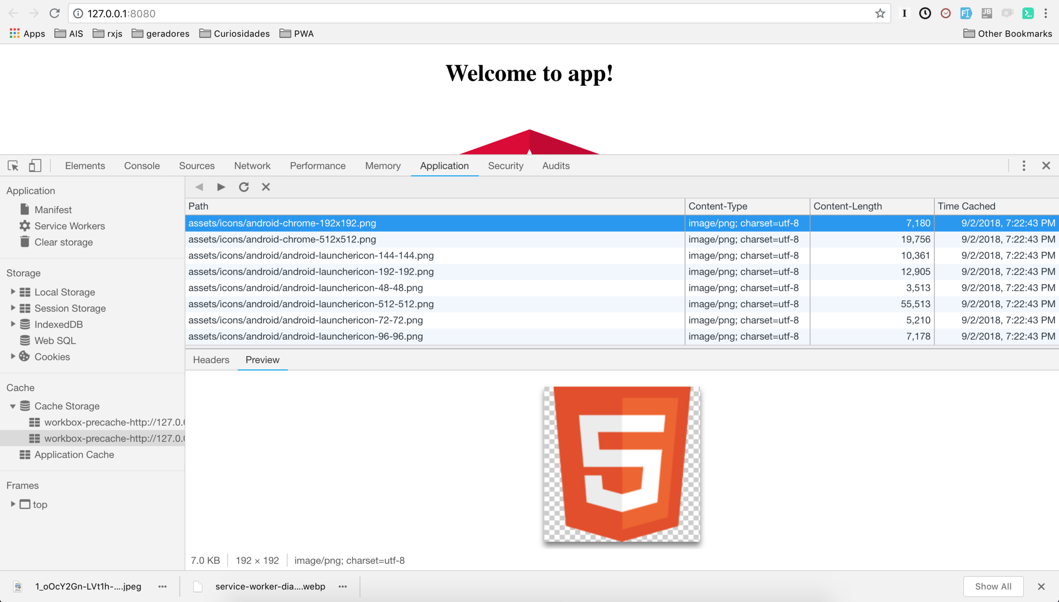Open DevTools three-dot customize menu

[1024, 166]
